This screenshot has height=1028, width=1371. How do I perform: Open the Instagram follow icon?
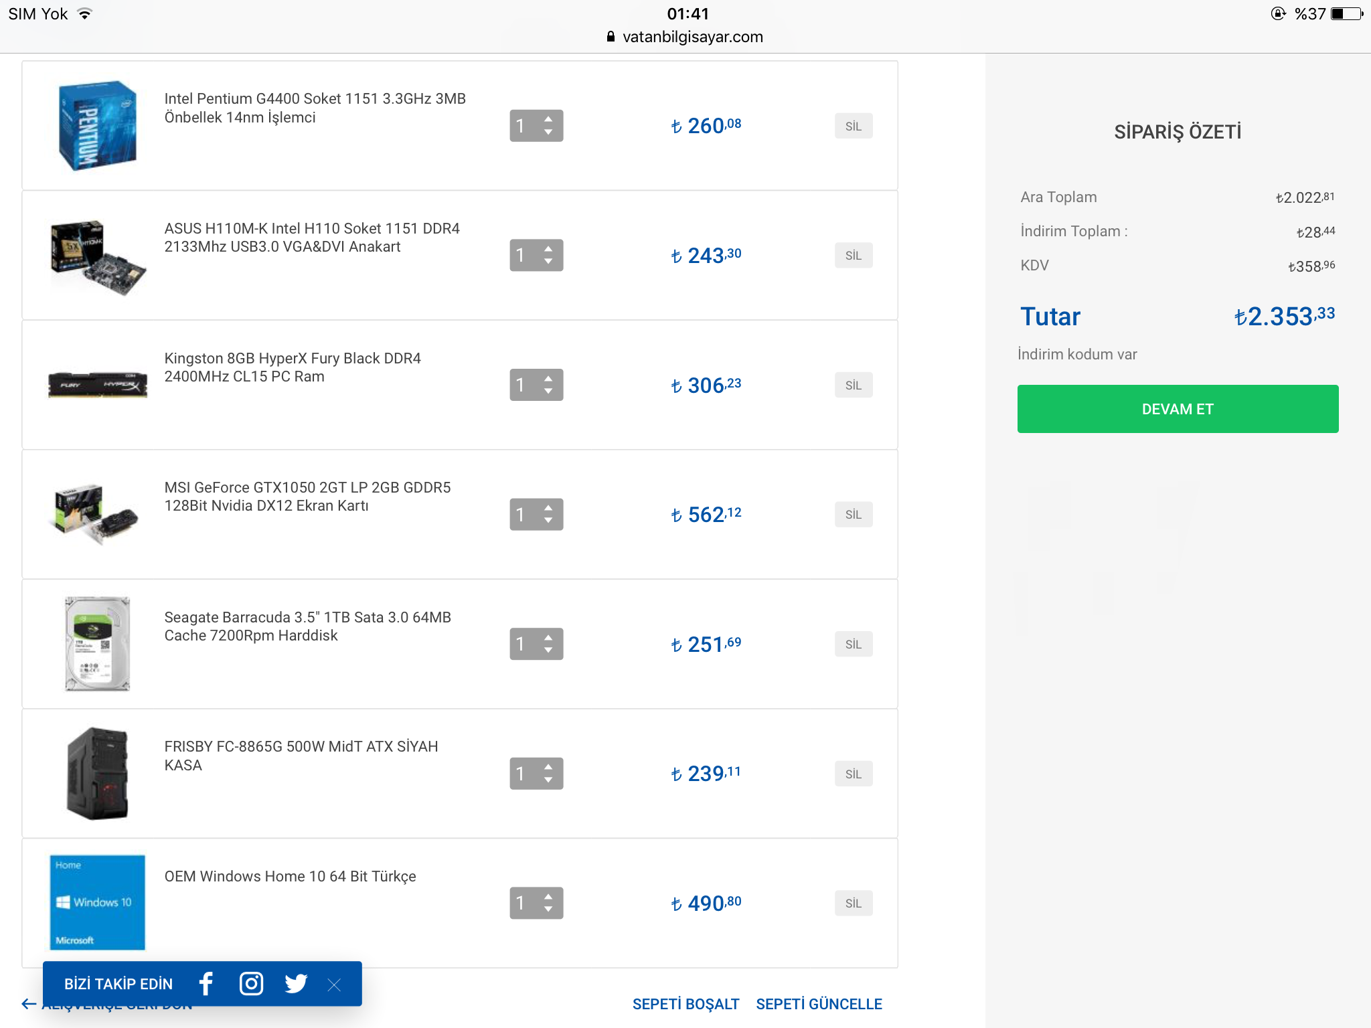[251, 983]
